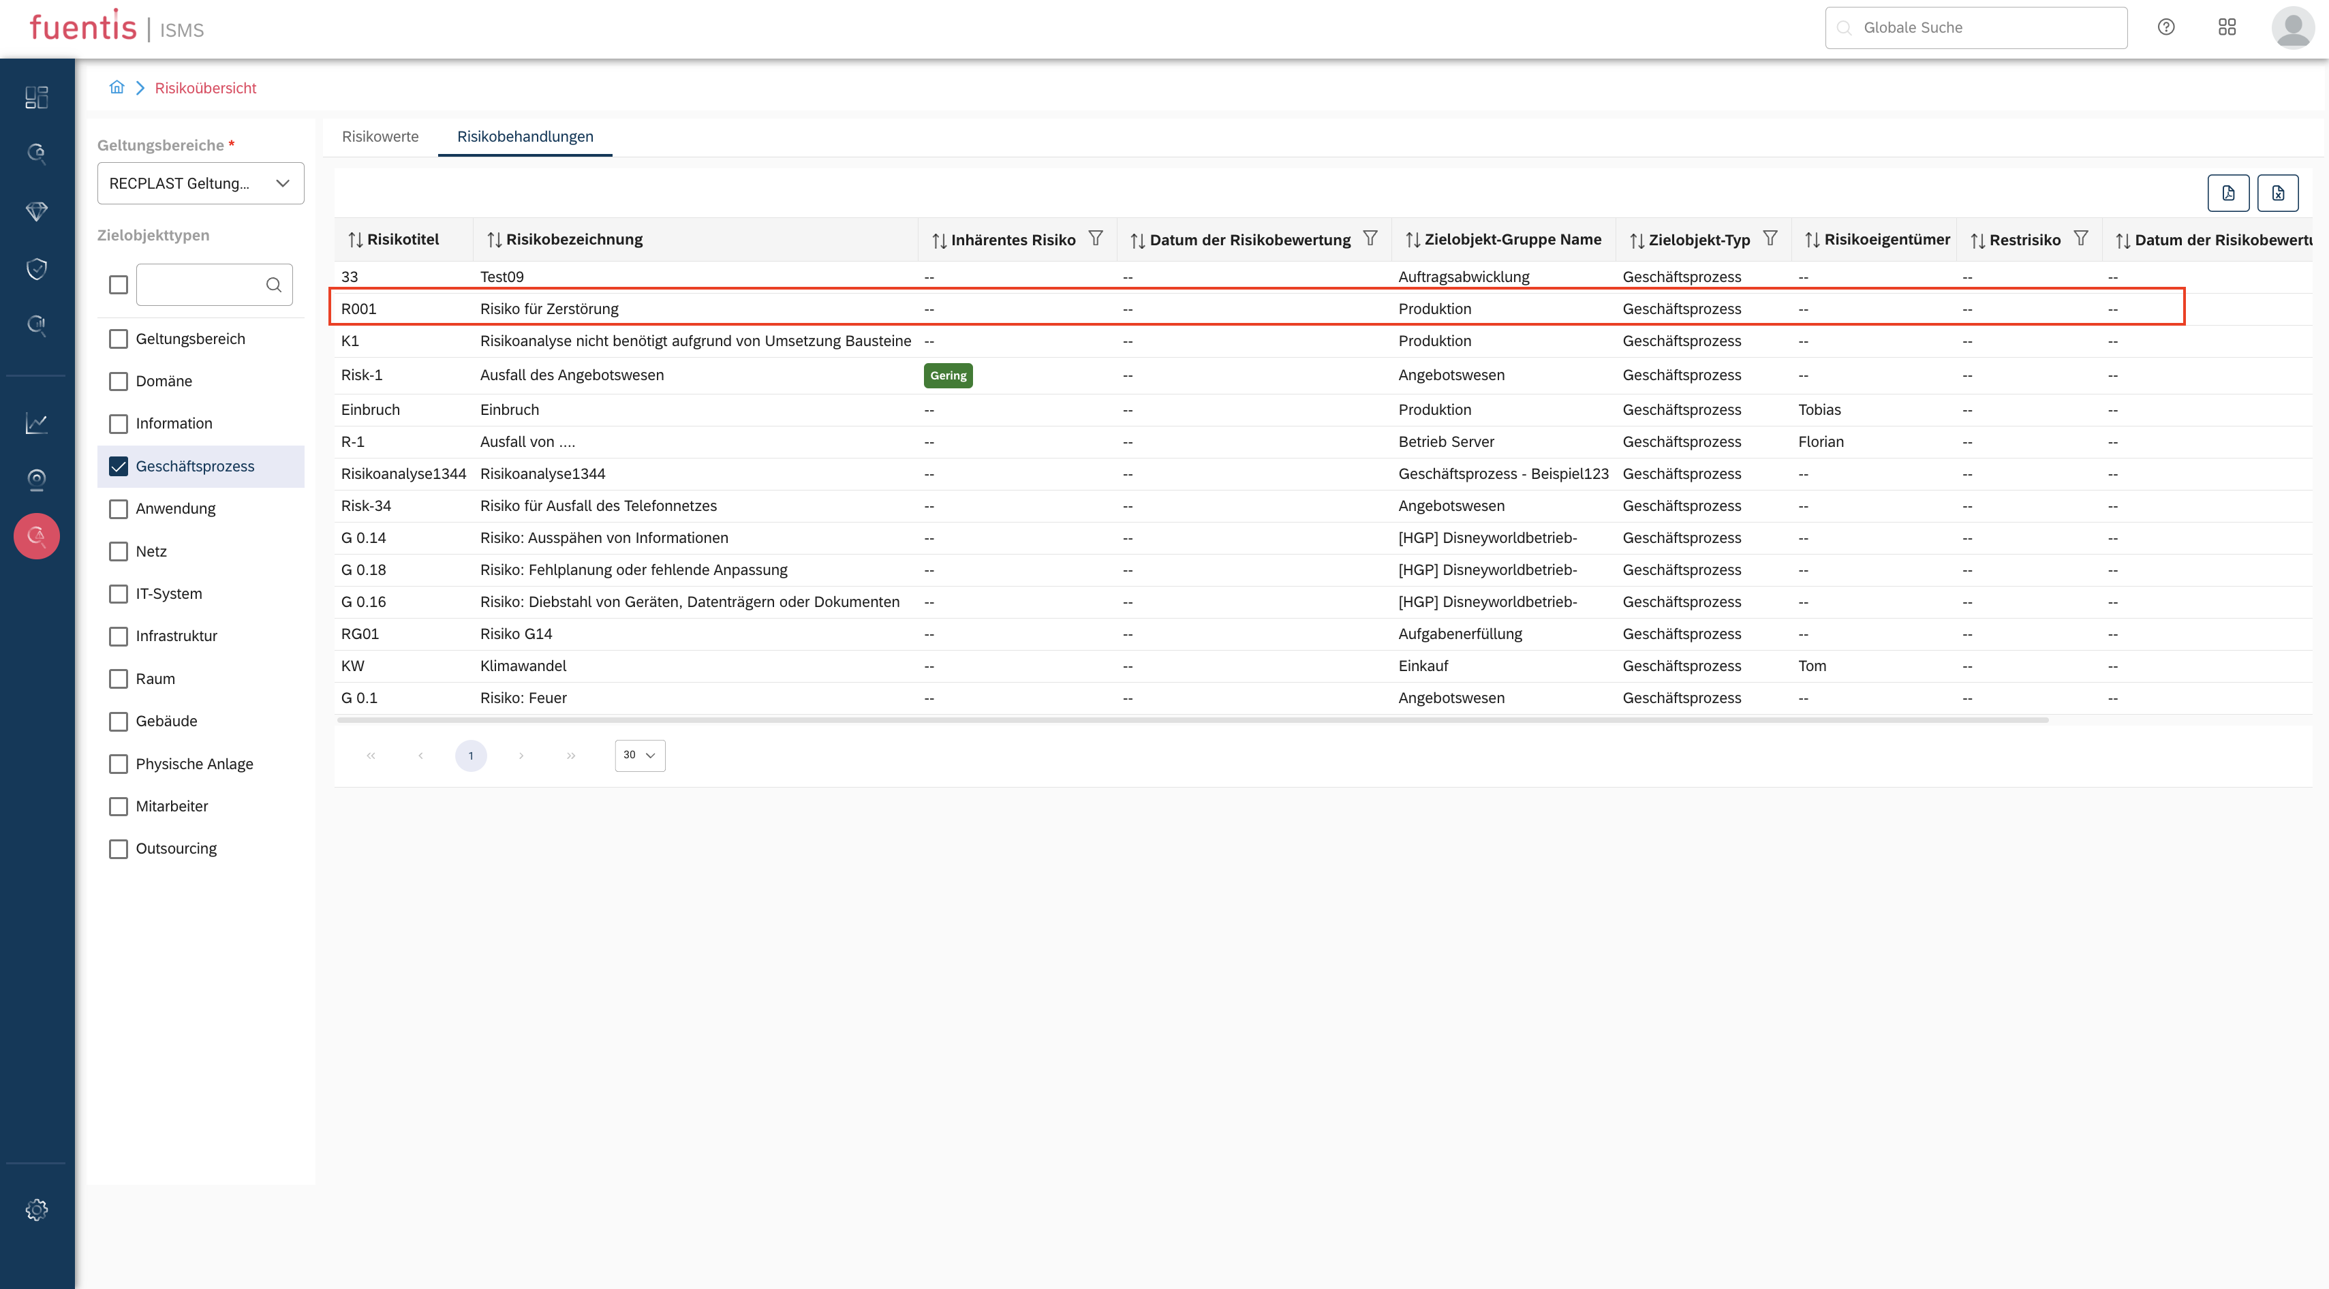Click the home breadcrumb icon
2329x1289 pixels.
point(117,88)
